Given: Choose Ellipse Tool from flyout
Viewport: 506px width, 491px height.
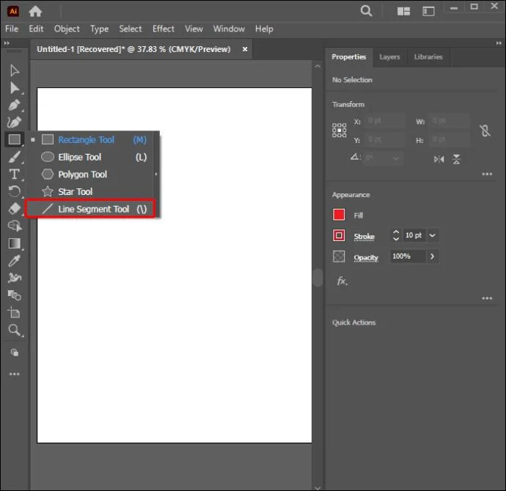Looking at the screenshot, I should (90, 157).
